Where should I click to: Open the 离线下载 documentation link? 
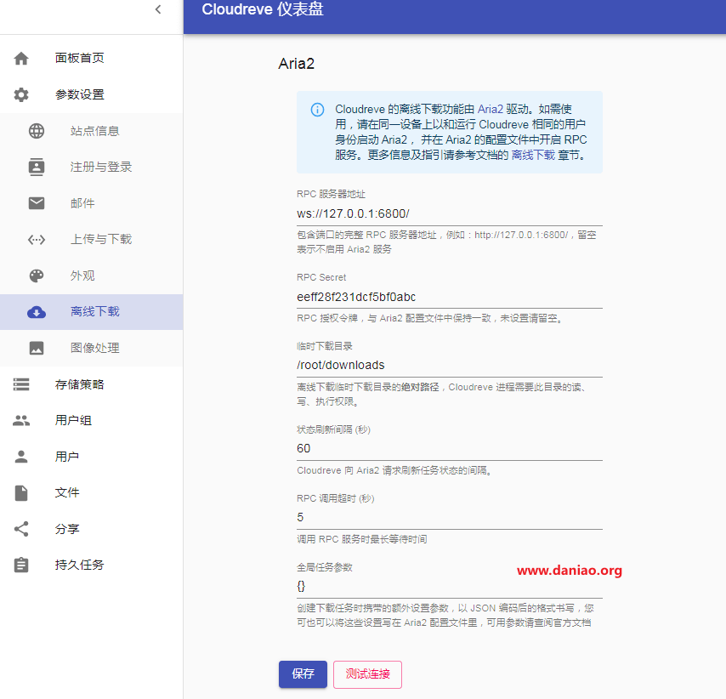[533, 156]
